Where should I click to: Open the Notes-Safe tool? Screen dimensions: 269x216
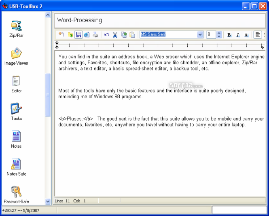(x=16, y=167)
